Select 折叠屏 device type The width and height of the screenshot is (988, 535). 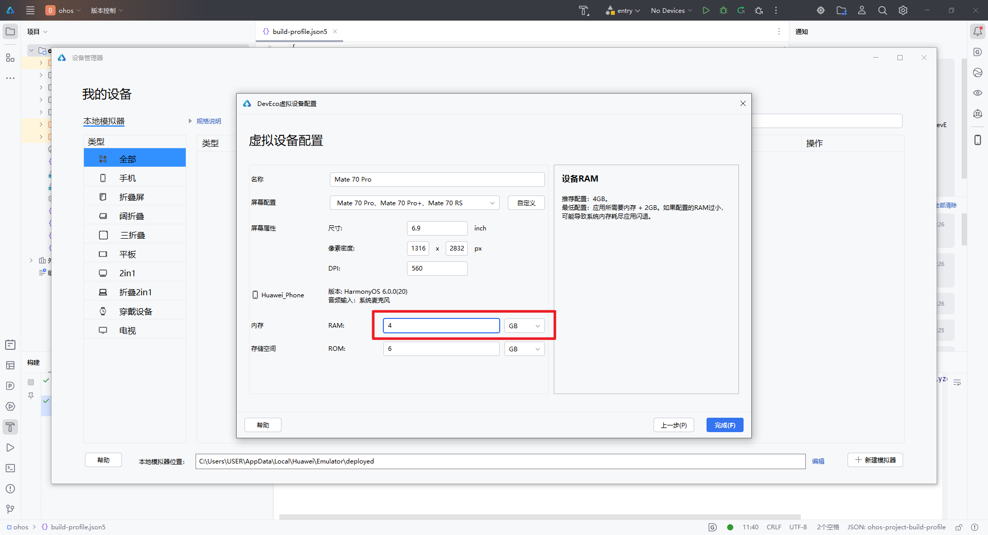pos(135,197)
